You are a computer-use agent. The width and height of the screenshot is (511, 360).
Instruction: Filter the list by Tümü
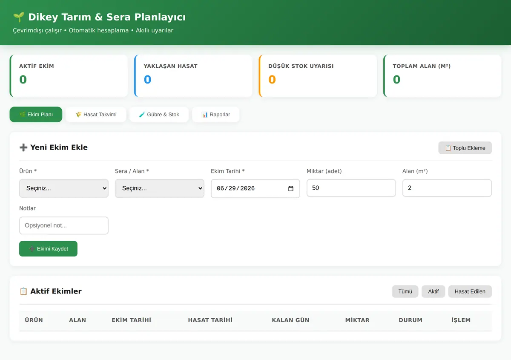[405, 291]
